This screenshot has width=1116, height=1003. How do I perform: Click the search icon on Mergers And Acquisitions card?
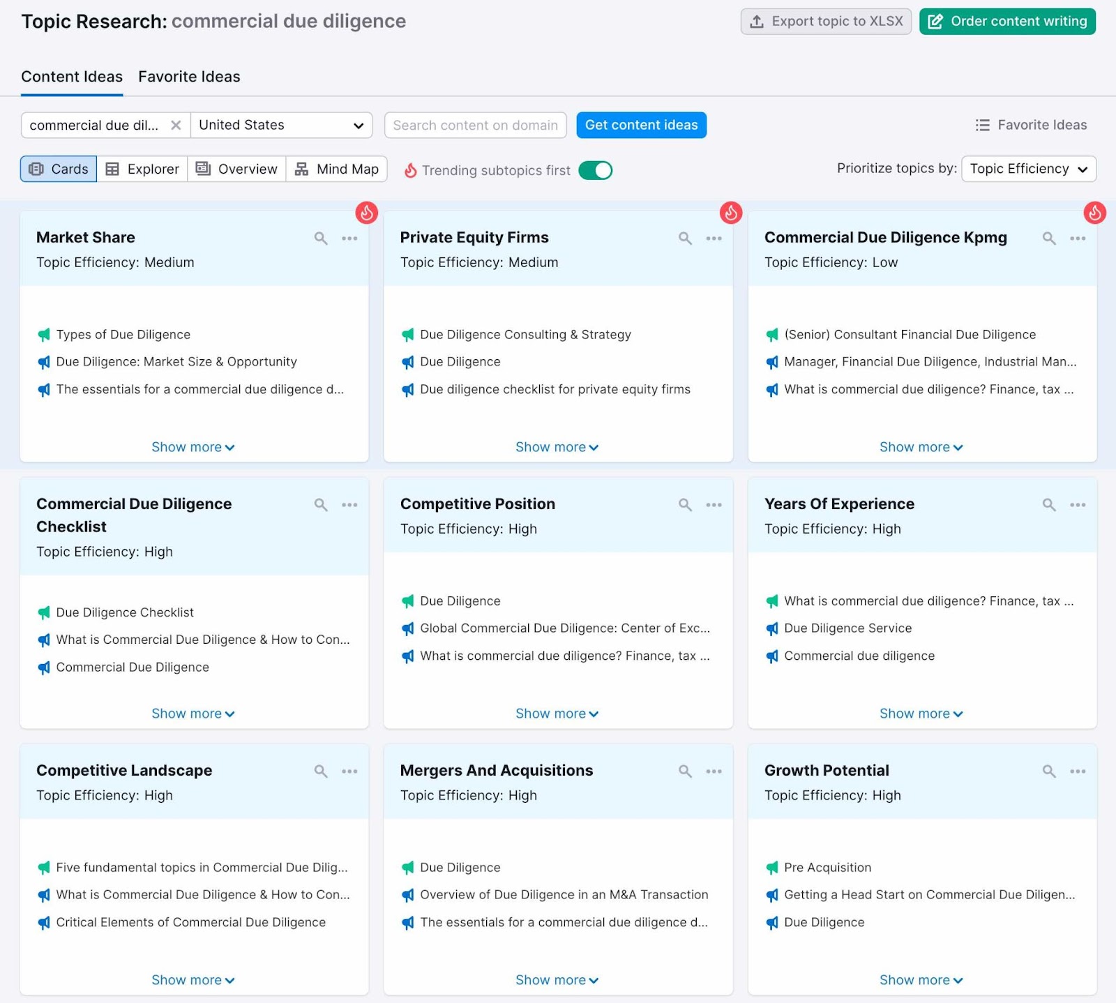tap(685, 771)
